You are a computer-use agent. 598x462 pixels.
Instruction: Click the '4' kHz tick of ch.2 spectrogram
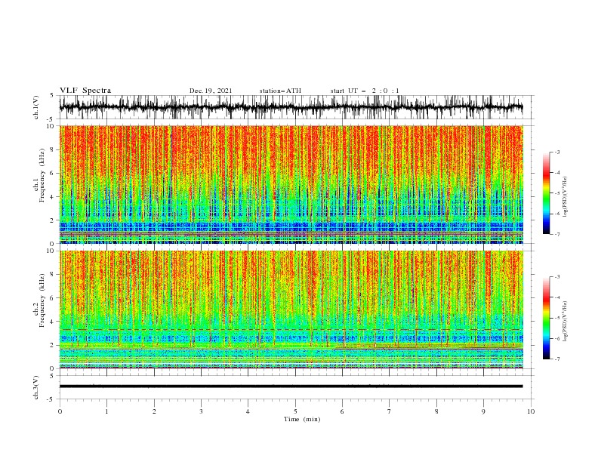52,322
